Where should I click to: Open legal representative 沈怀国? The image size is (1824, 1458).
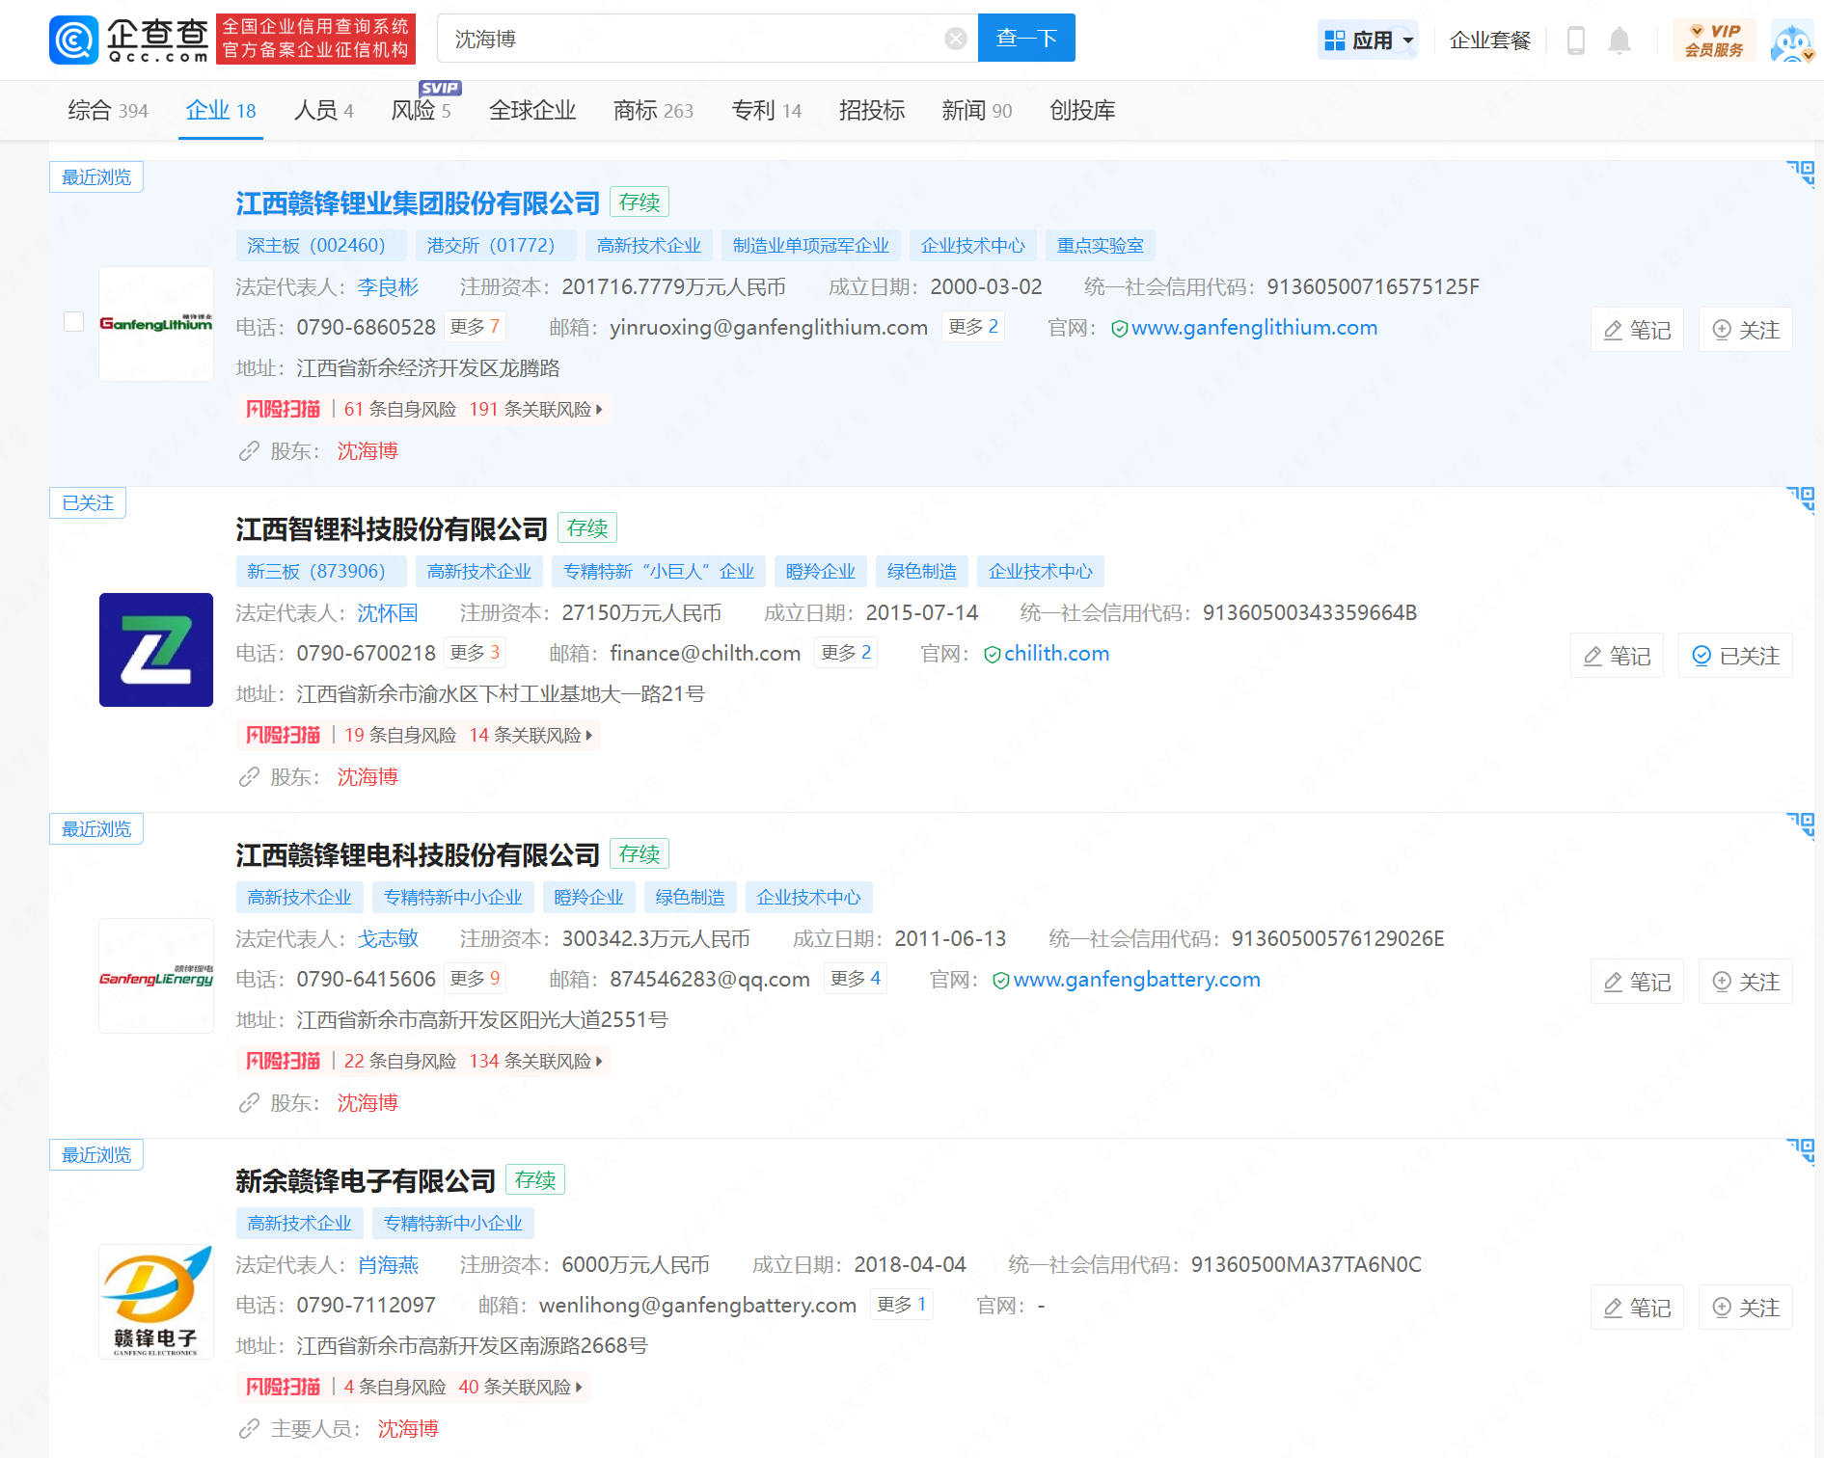388,613
